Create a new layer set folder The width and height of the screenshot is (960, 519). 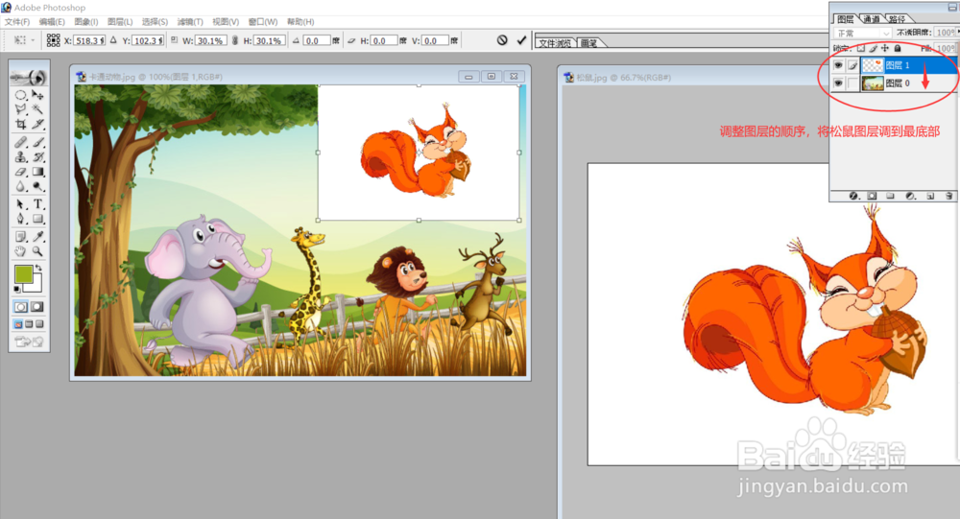click(x=890, y=196)
